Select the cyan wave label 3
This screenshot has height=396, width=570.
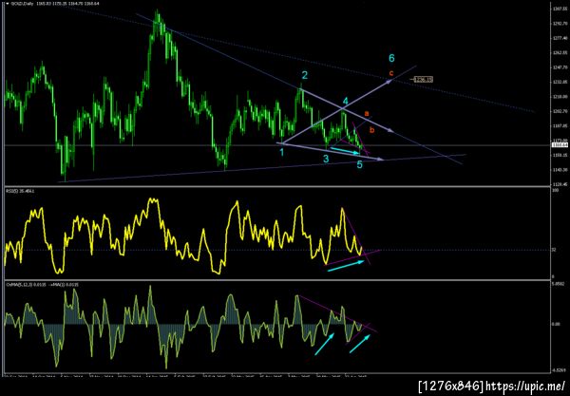tap(326, 159)
